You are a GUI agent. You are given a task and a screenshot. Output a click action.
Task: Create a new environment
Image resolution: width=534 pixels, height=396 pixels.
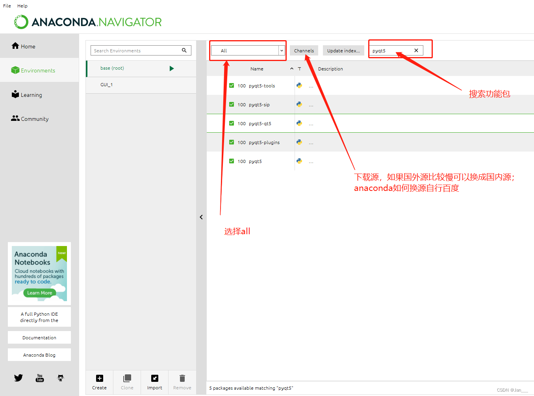tap(99, 382)
